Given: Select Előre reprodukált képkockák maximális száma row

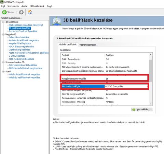Looking at the screenshot, I should pos(105,71).
